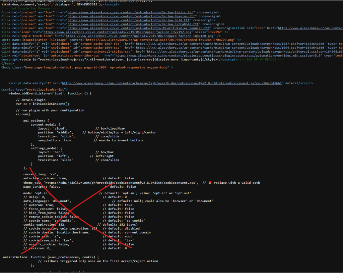This screenshot has width=343, height=273.
Task: Follow the Barlow-Bold.ttf font URL
Action: 129,20
